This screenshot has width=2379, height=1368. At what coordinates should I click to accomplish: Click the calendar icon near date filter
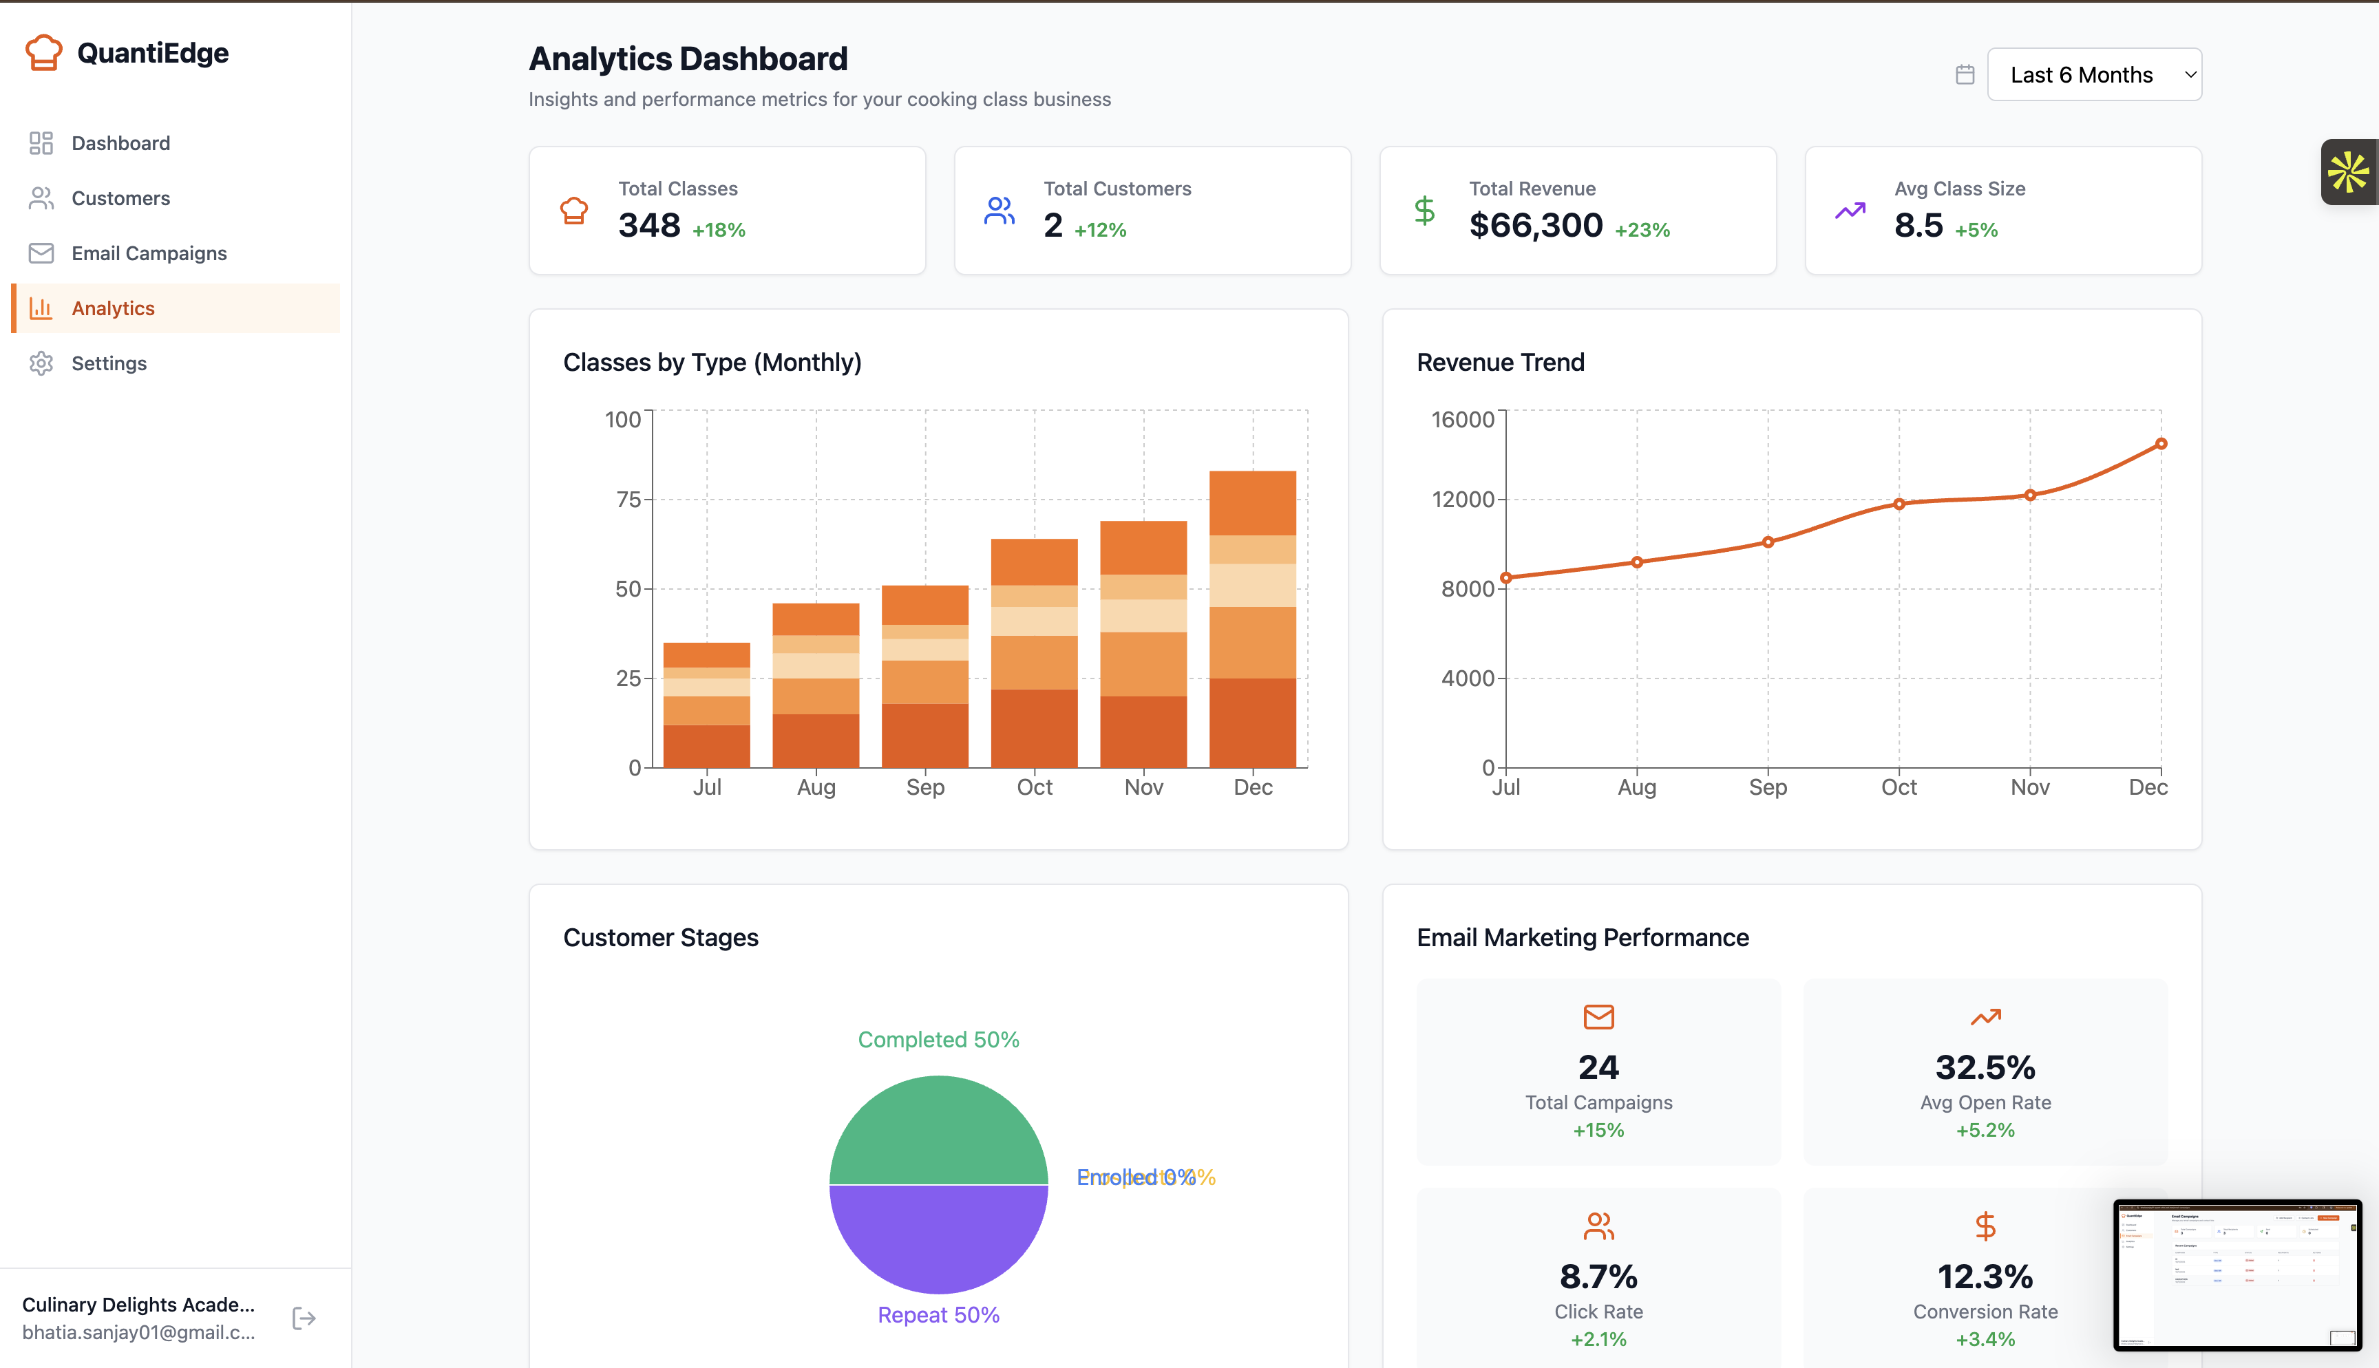(1965, 75)
